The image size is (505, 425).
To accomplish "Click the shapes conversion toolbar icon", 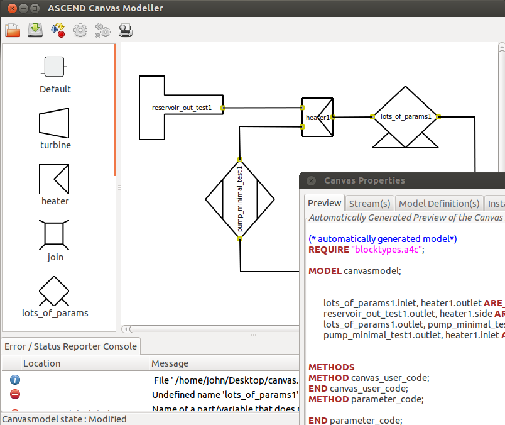I will pyautogui.click(x=58, y=30).
